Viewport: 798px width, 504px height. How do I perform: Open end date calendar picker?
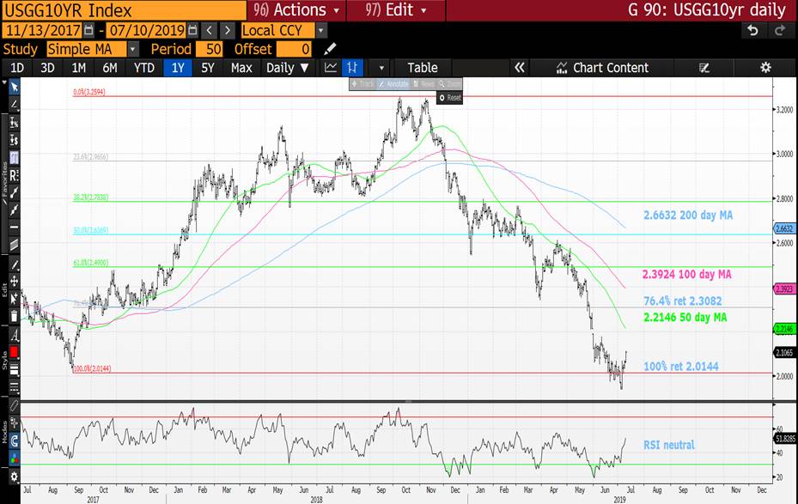pos(192,31)
